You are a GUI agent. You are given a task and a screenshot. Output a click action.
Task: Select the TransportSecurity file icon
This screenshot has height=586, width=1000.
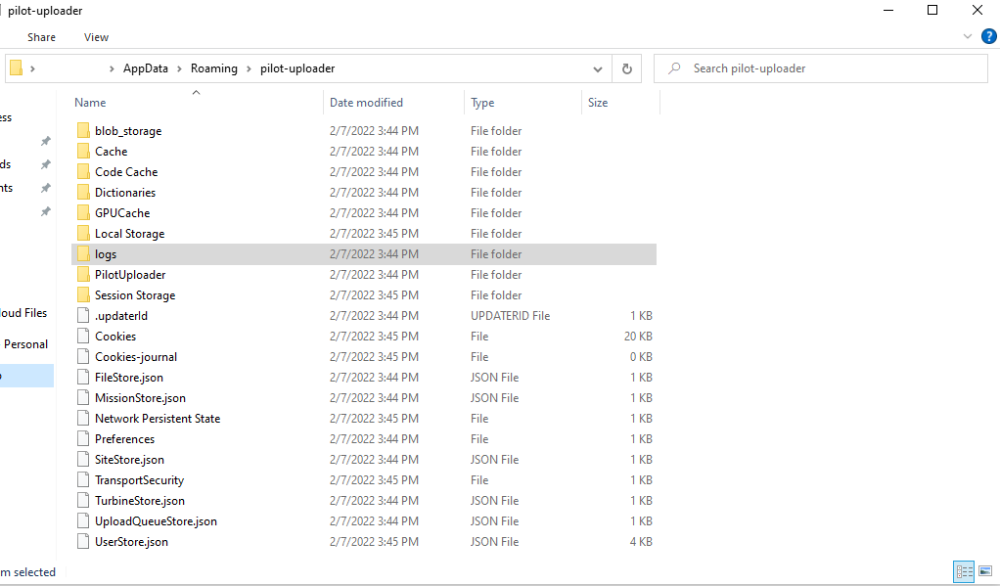point(83,479)
